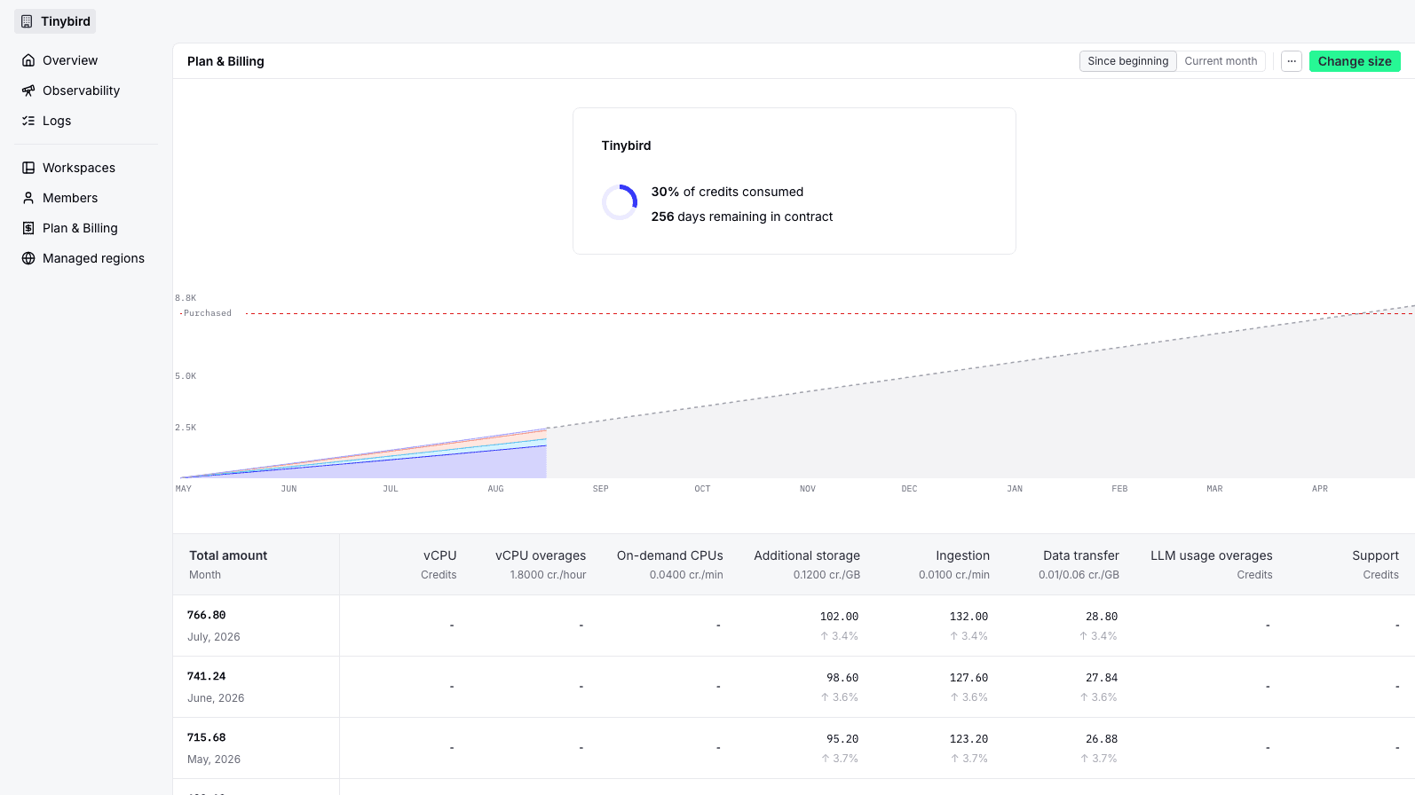Click the Additional storage column header
1415x795 pixels.
pos(807,555)
